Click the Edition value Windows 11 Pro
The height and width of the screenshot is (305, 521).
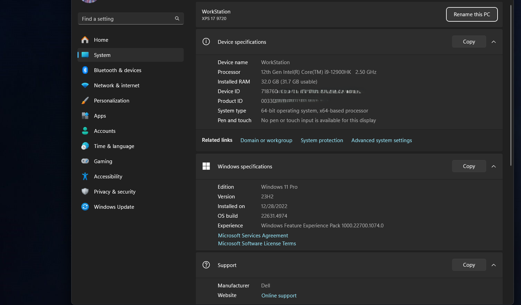pyautogui.click(x=279, y=187)
